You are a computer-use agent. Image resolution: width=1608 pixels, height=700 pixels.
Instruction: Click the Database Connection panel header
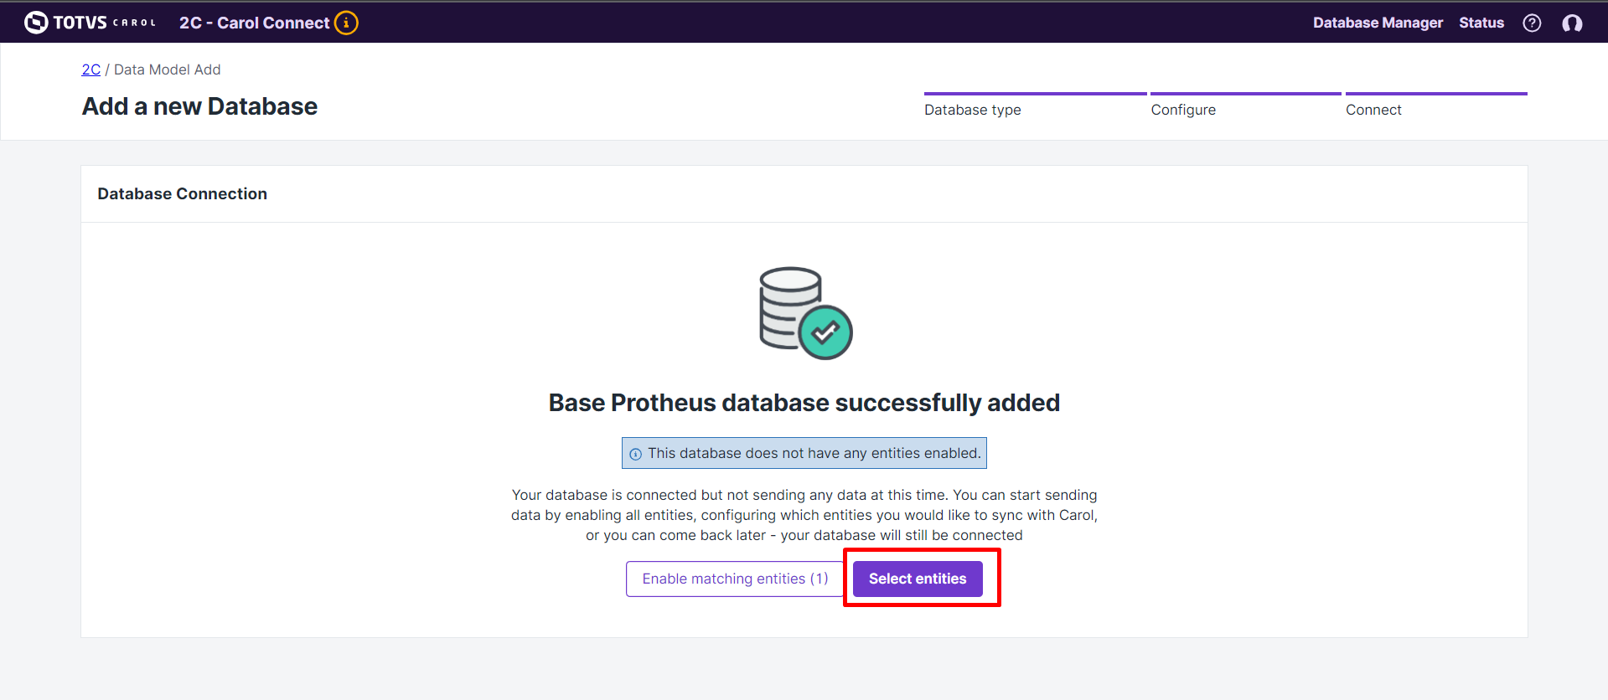[182, 193]
